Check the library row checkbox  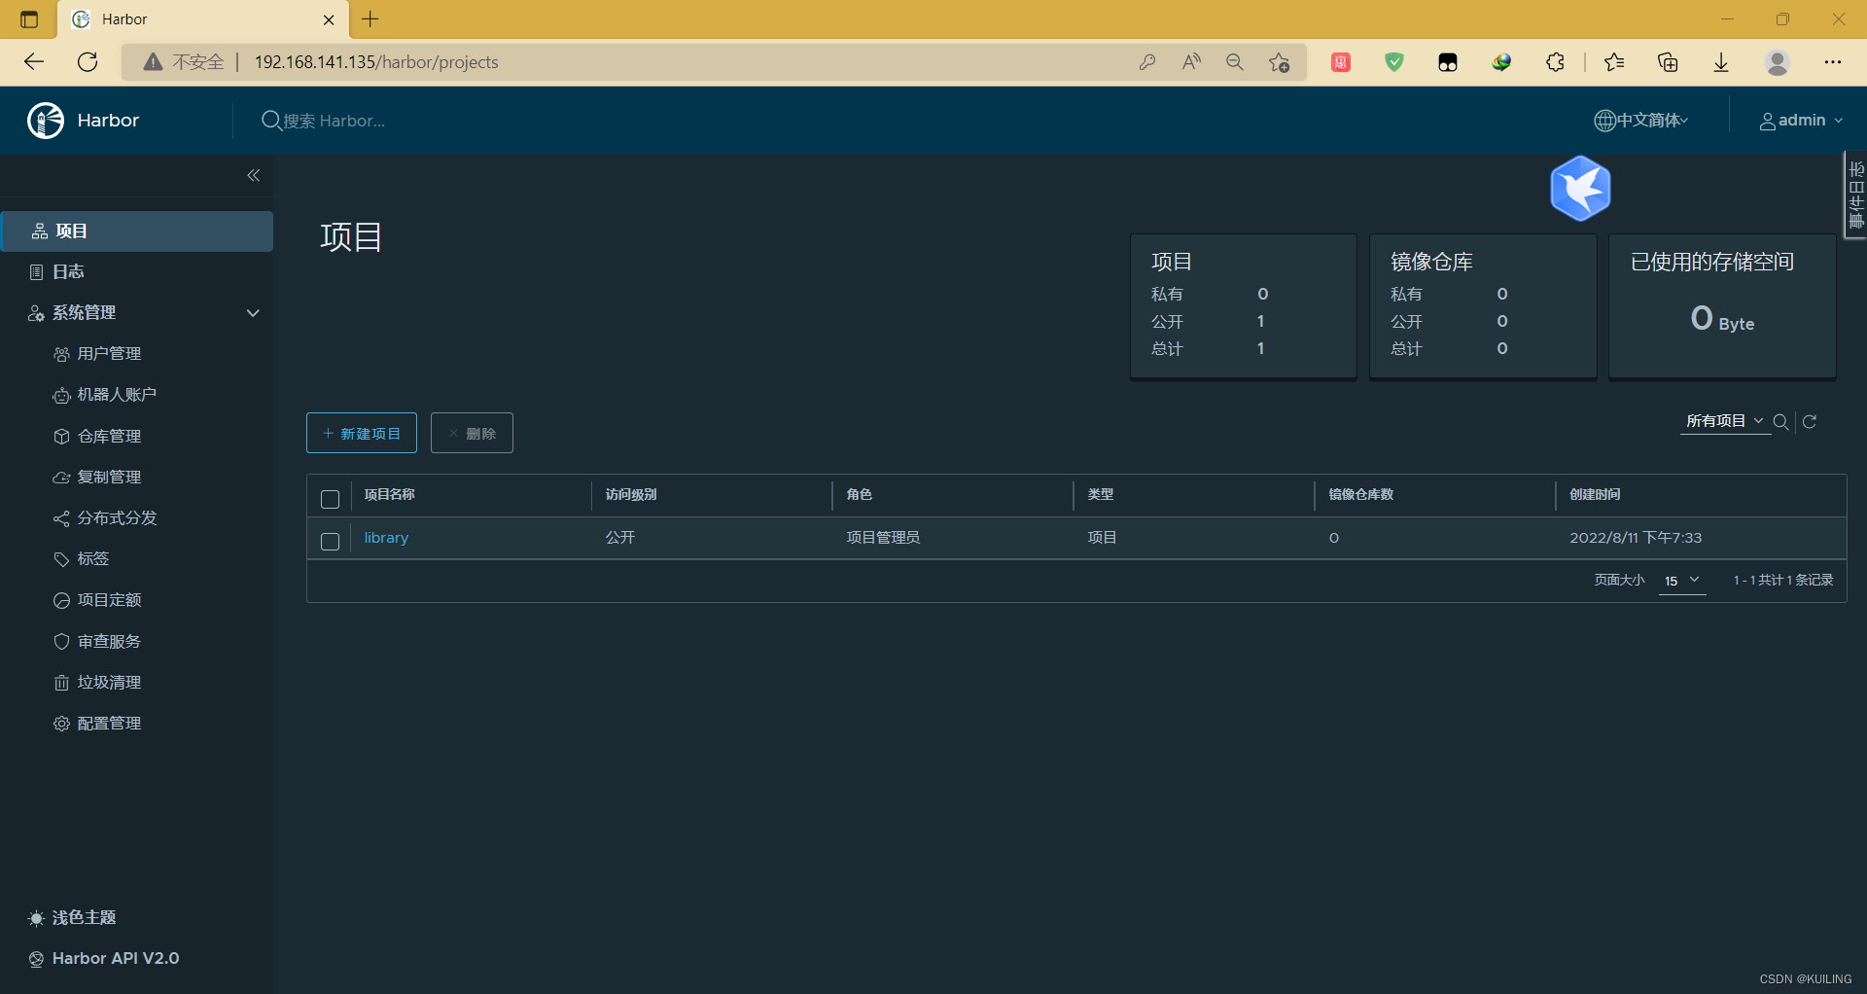[x=330, y=541]
